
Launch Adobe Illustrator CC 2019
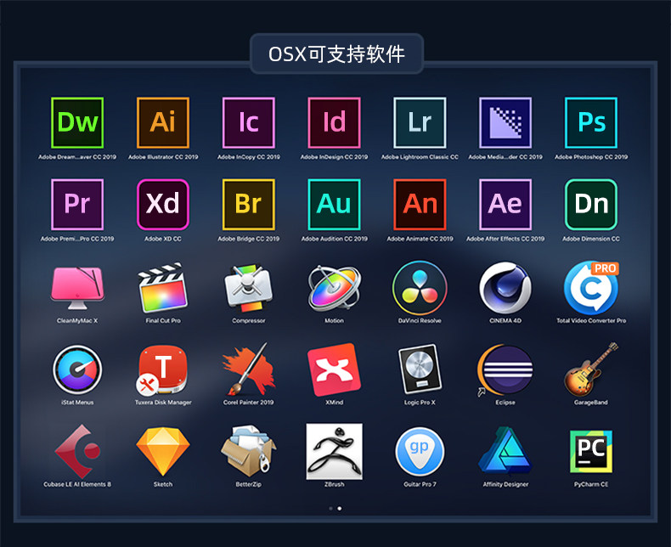click(163, 122)
